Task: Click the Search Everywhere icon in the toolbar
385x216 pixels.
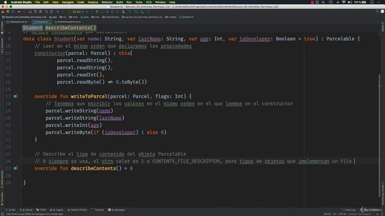Action: click(x=377, y=11)
